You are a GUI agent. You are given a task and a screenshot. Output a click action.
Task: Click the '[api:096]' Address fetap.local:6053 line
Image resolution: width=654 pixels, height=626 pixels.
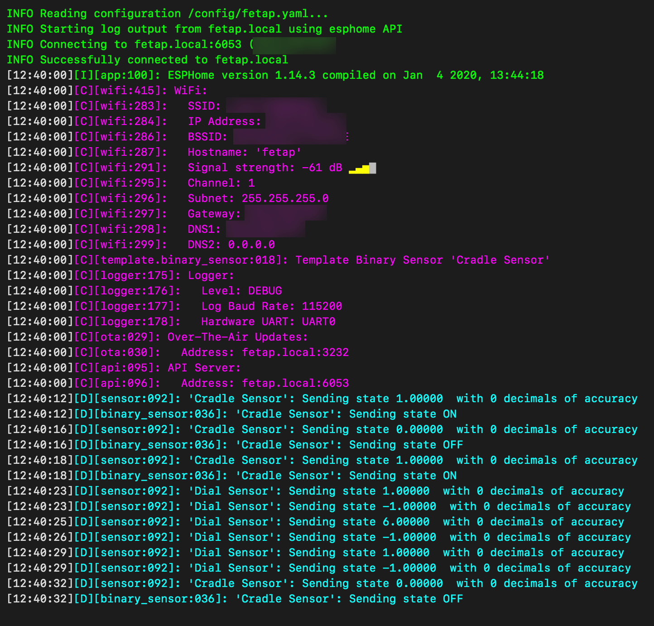[178, 383]
